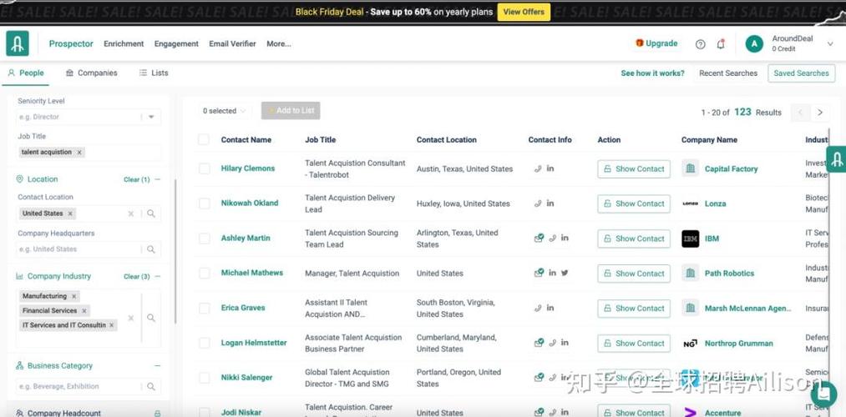The height and width of the screenshot is (417, 846).
Task: Click verified email icon for Logan Helmstetter
Action: point(539,343)
